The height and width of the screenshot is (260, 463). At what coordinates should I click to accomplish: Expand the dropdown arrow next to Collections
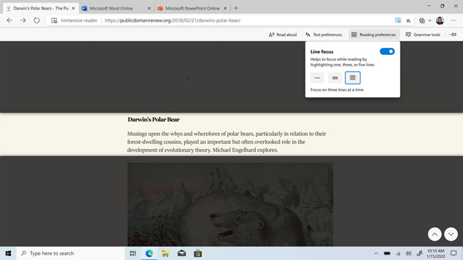430,20
